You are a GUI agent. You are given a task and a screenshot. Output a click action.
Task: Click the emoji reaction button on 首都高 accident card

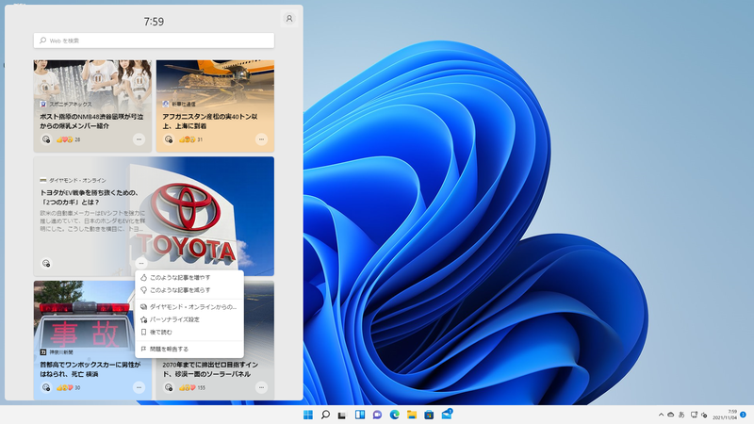pos(46,387)
